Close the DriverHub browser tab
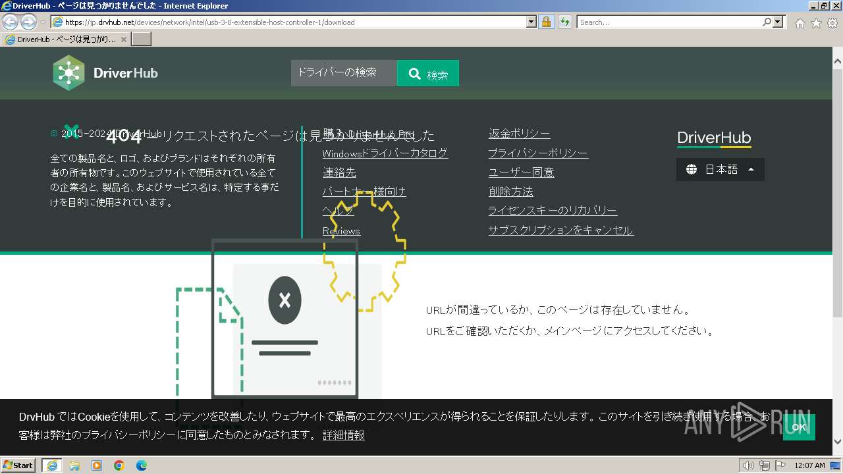Screen dimensions: 843x474 [x=123, y=39]
